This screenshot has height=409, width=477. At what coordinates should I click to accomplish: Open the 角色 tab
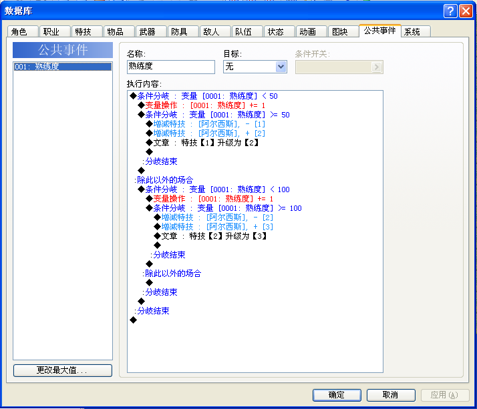23,31
